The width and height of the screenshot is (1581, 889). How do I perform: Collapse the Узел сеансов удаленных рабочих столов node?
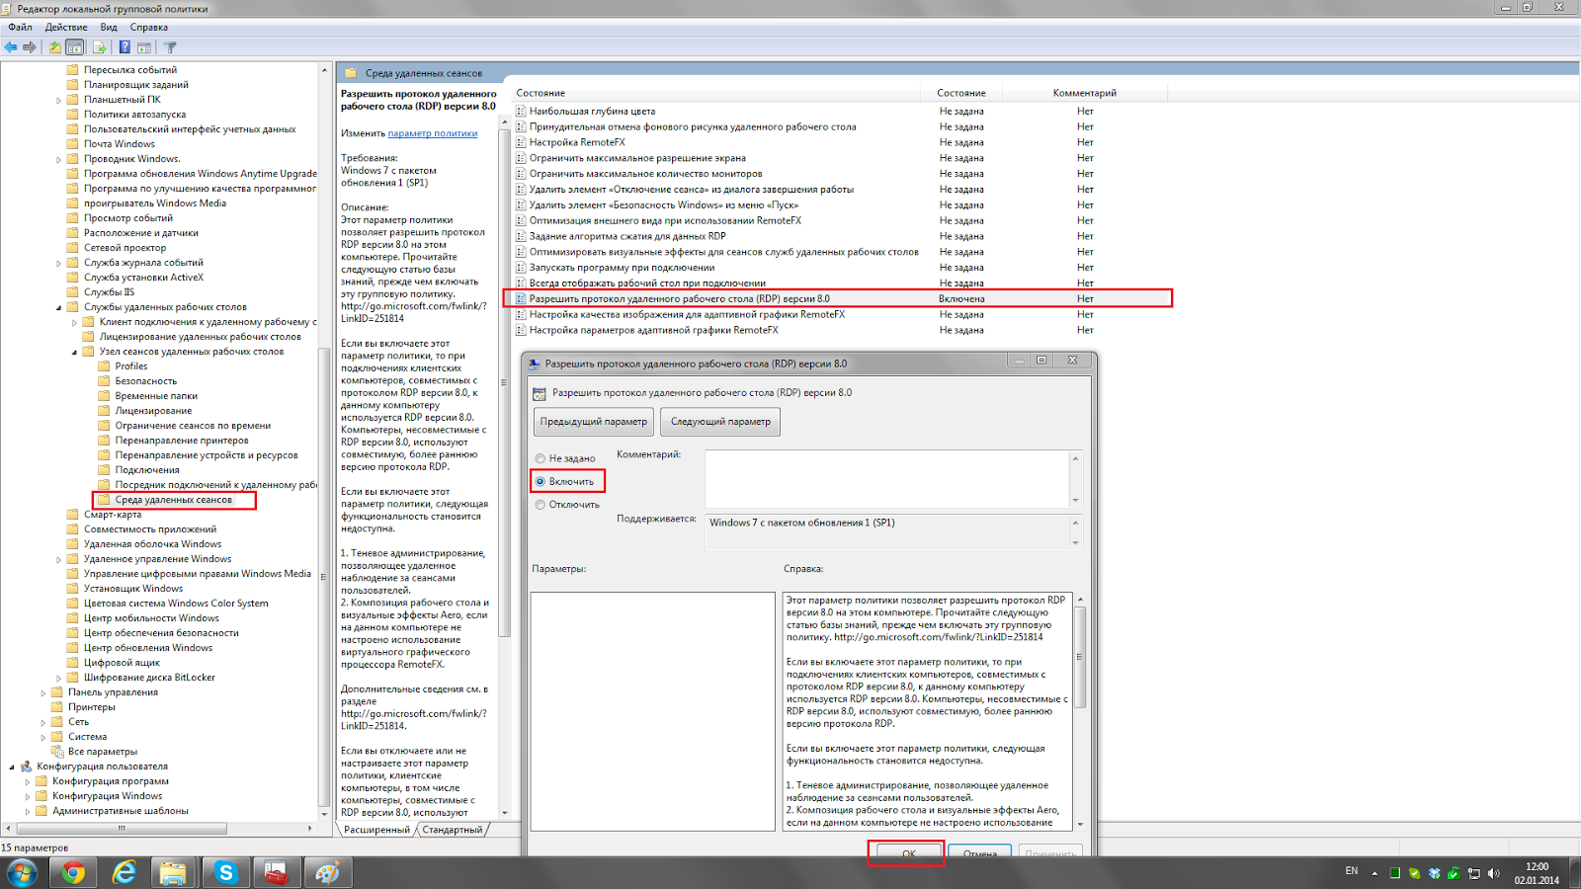[74, 352]
